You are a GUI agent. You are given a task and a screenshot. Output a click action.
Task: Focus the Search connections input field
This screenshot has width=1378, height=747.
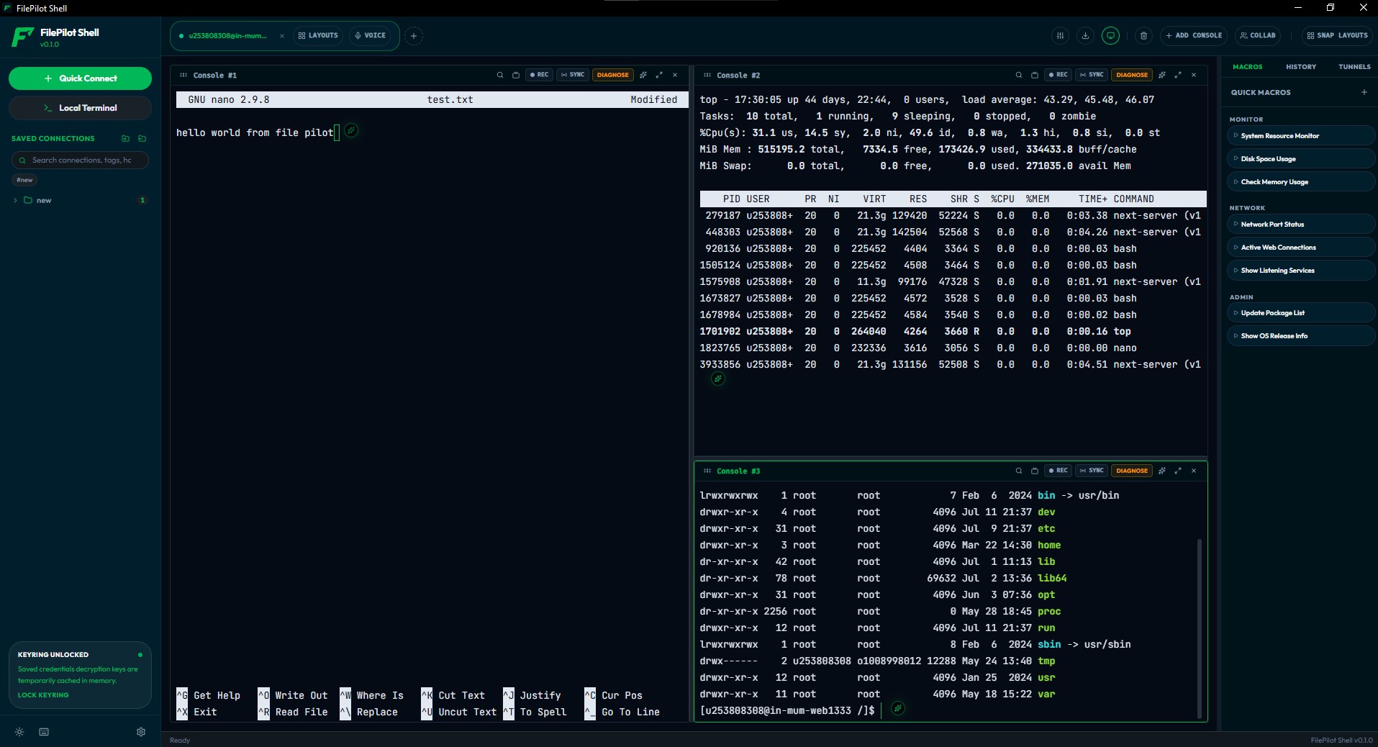click(x=80, y=160)
